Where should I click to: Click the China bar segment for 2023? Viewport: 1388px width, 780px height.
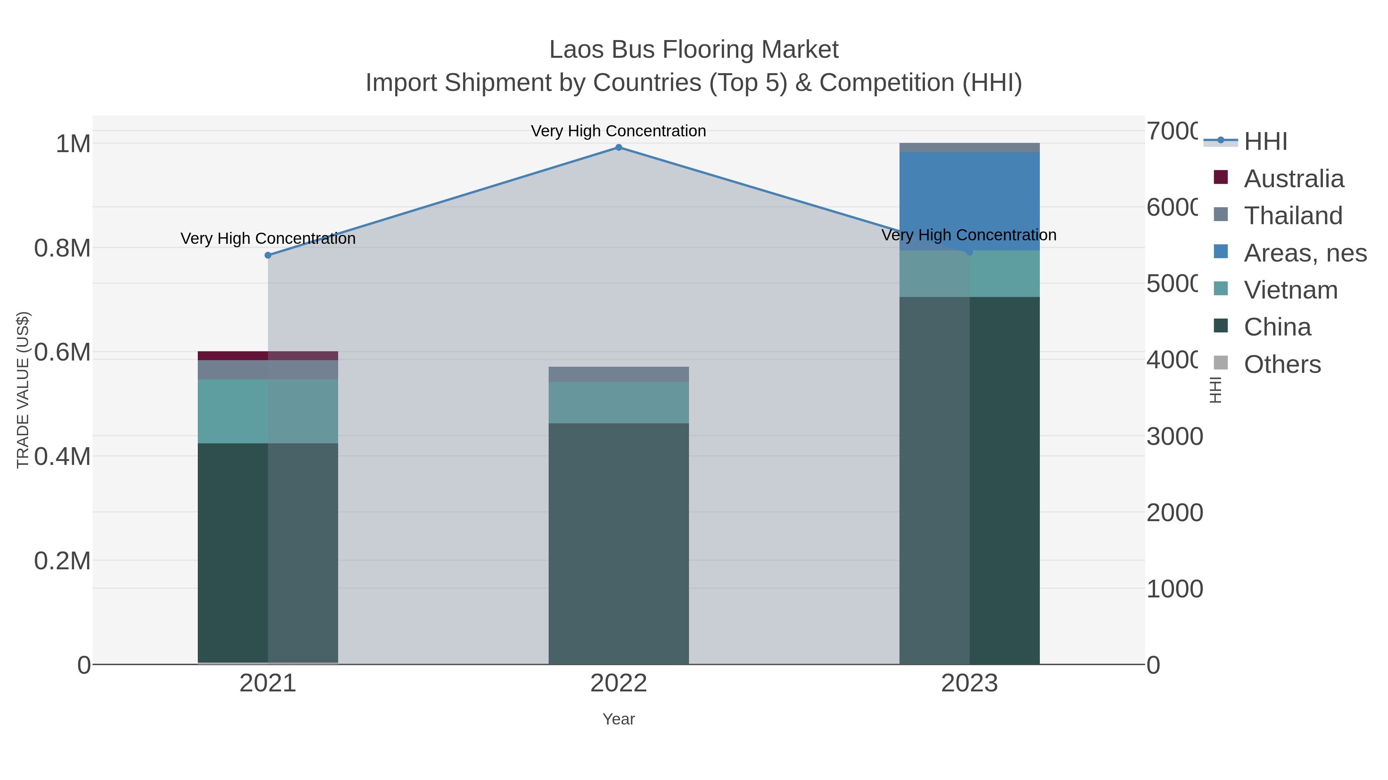[x=969, y=481]
